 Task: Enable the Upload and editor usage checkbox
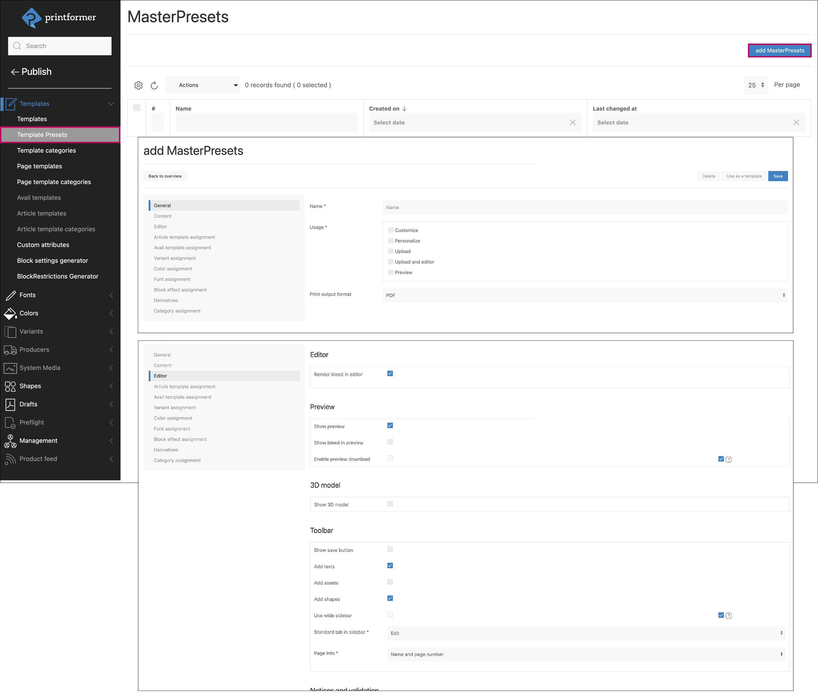390,261
